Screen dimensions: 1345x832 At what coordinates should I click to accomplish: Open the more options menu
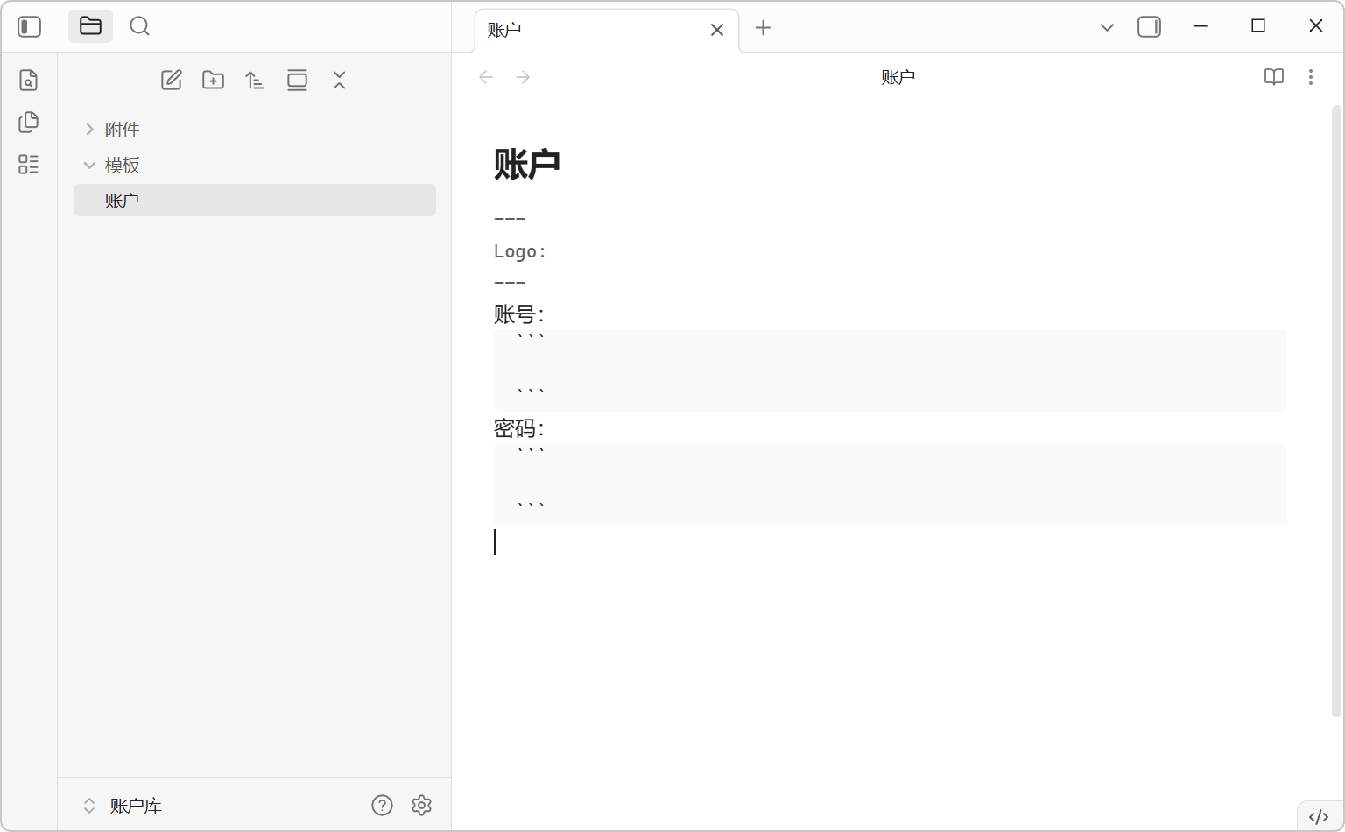pos(1310,77)
